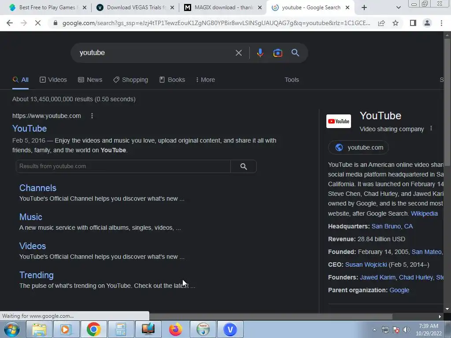Open a new tab with plus button
The height and width of the screenshot is (338, 451).
[364, 7]
